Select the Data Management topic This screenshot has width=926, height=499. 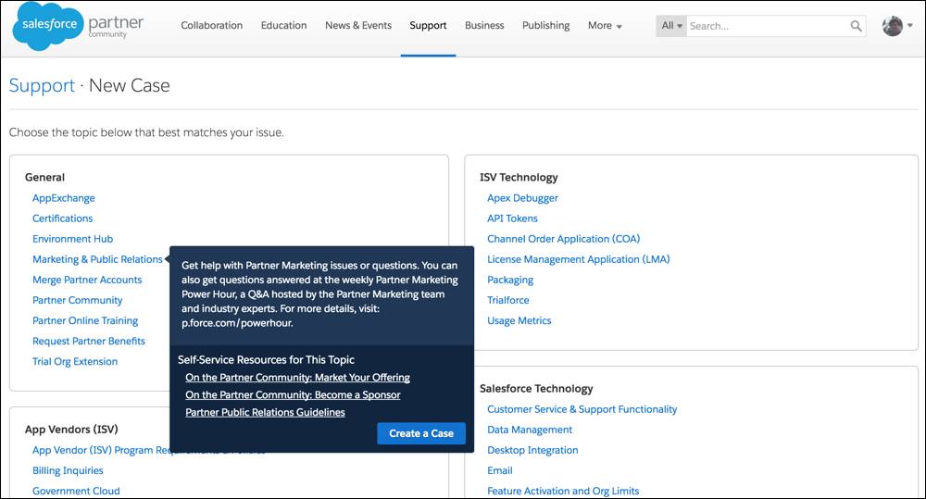[530, 430]
